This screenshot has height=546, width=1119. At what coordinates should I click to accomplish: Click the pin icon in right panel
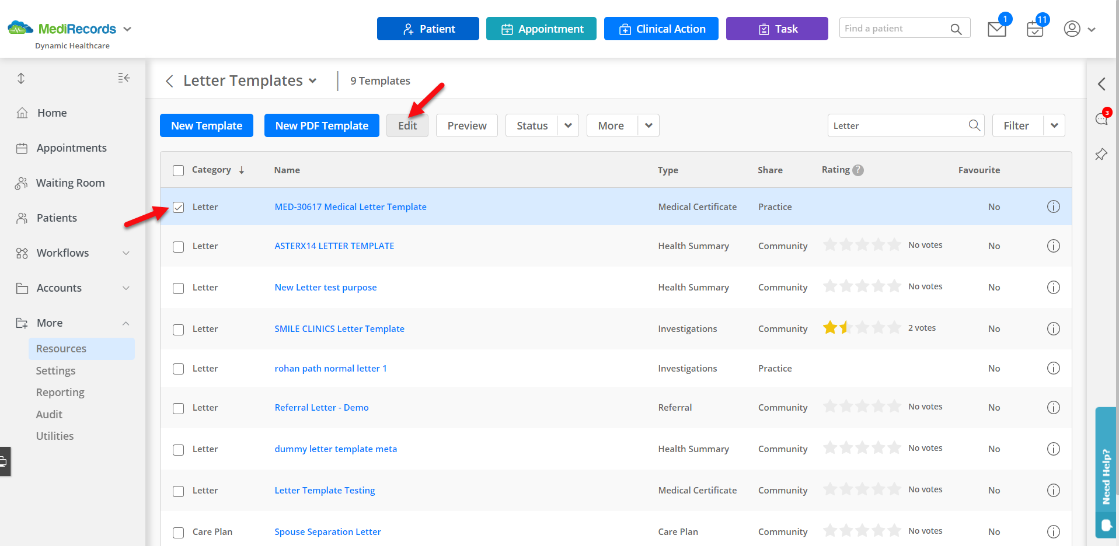(1101, 155)
